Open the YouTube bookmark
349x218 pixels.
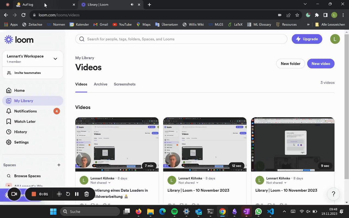tap(122, 25)
